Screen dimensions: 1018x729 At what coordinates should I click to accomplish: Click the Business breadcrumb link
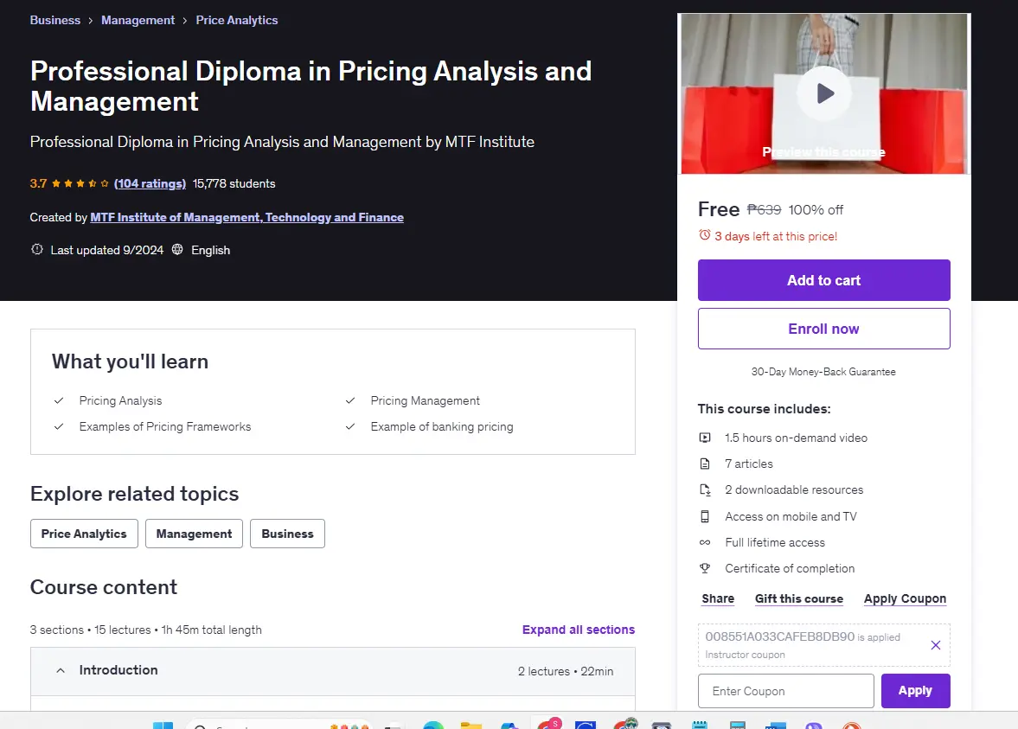[55, 20]
